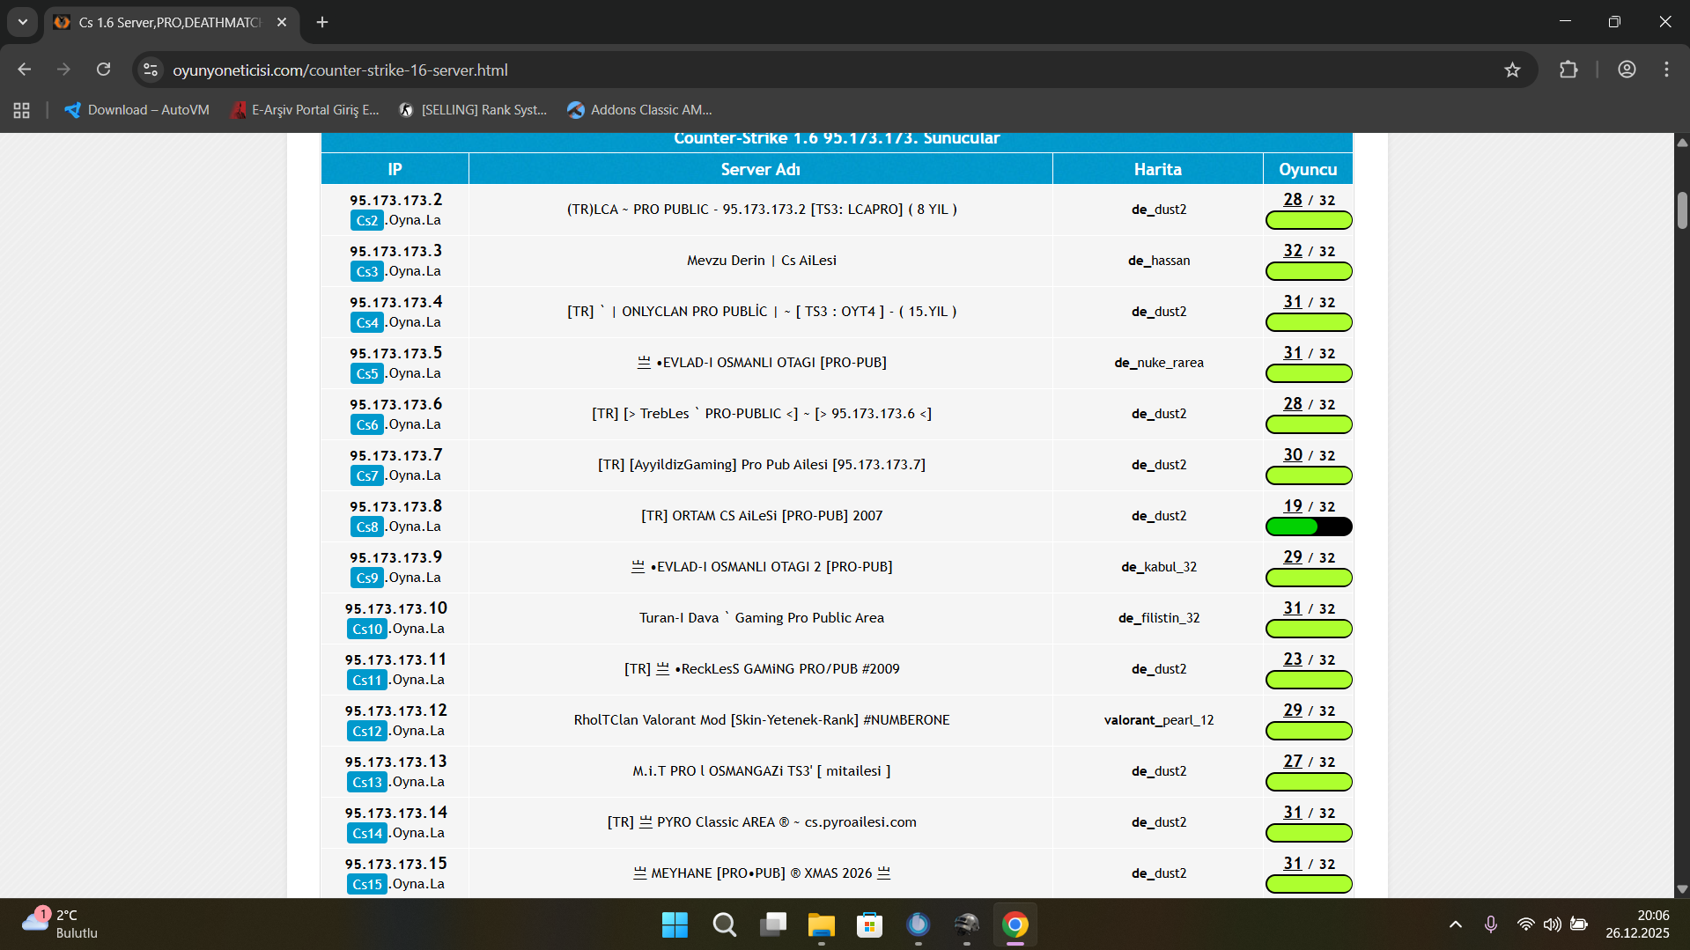Open Task View on taskbar
Image resolution: width=1690 pixels, height=950 pixels.
coord(772,925)
